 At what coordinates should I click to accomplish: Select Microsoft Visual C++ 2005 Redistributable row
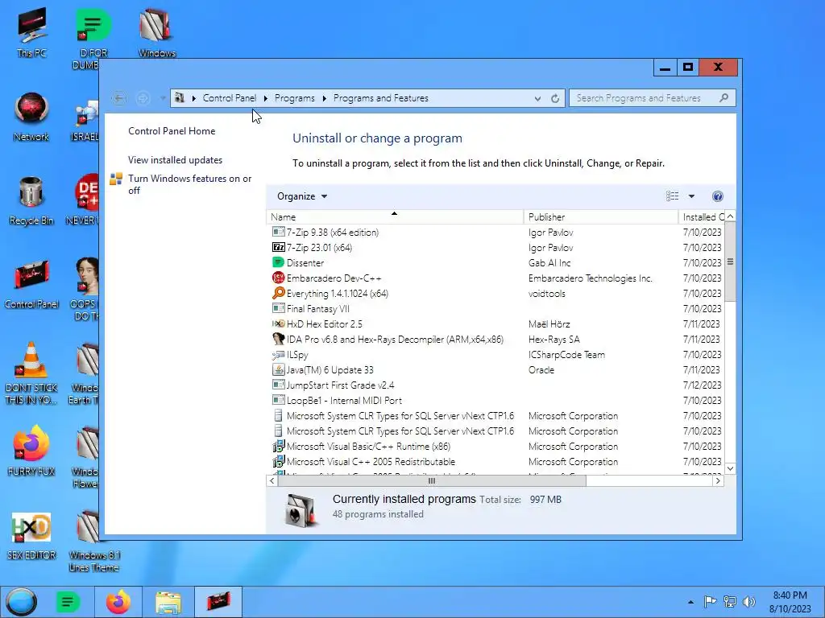pyautogui.click(x=495, y=461)
